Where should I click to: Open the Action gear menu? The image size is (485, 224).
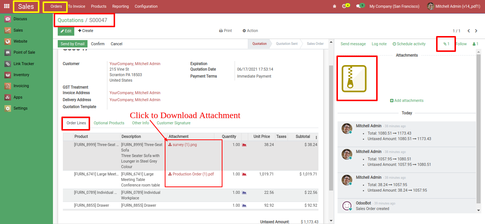pos(250,31)
